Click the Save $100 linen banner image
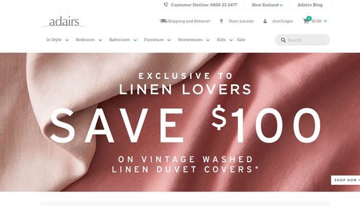 click(x=180, y=122)
